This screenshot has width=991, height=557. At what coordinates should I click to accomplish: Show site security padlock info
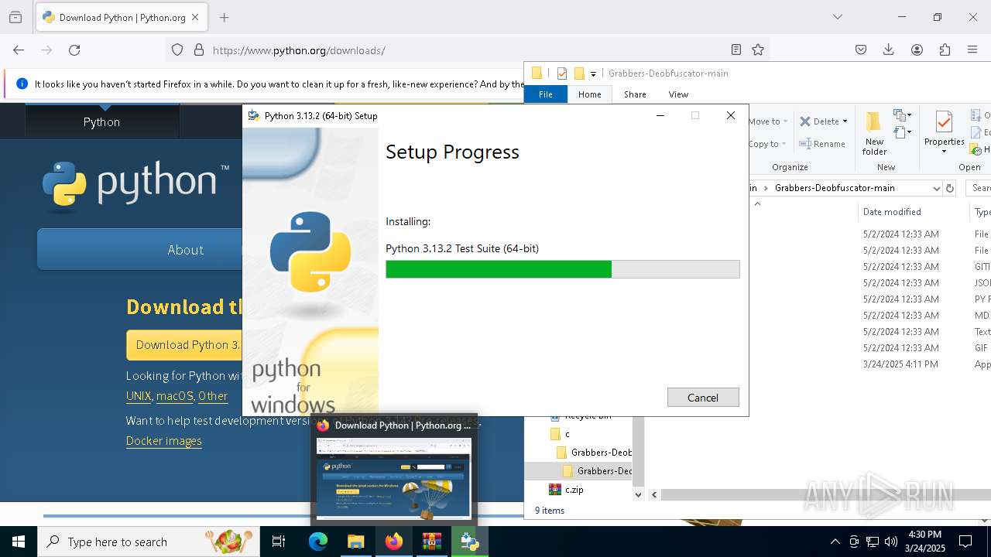(199, 50)
